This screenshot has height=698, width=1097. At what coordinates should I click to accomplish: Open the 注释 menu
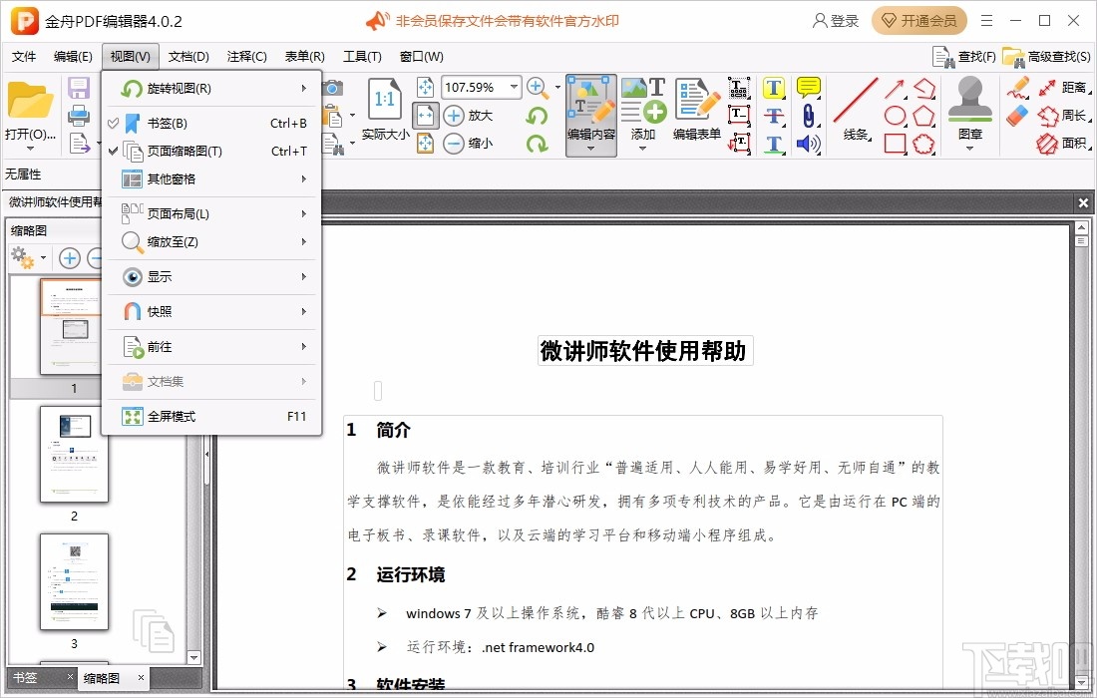tap(245, 56)
